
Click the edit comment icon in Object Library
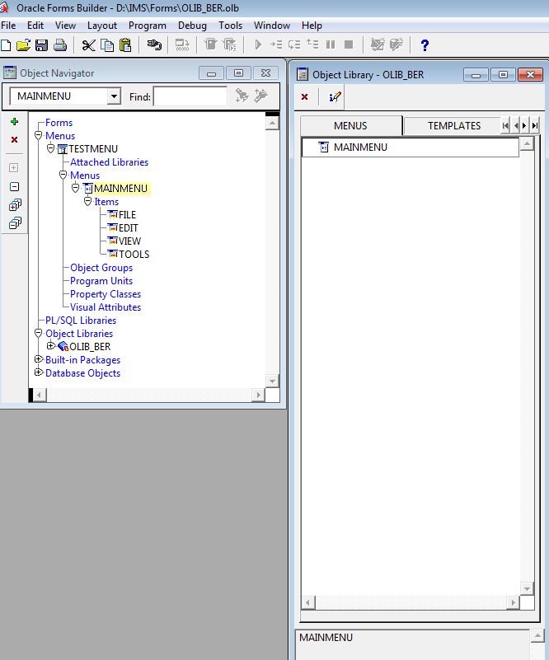(335, 97)
